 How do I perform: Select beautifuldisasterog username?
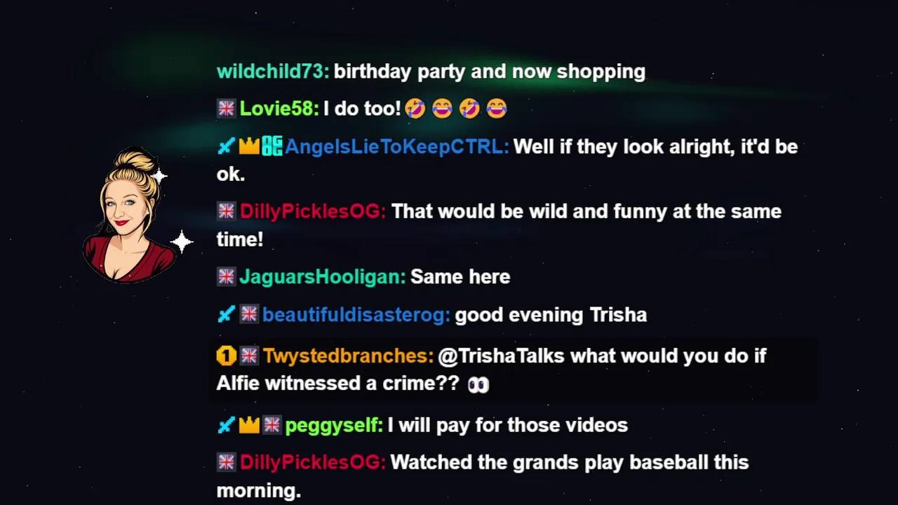point(356,315)
